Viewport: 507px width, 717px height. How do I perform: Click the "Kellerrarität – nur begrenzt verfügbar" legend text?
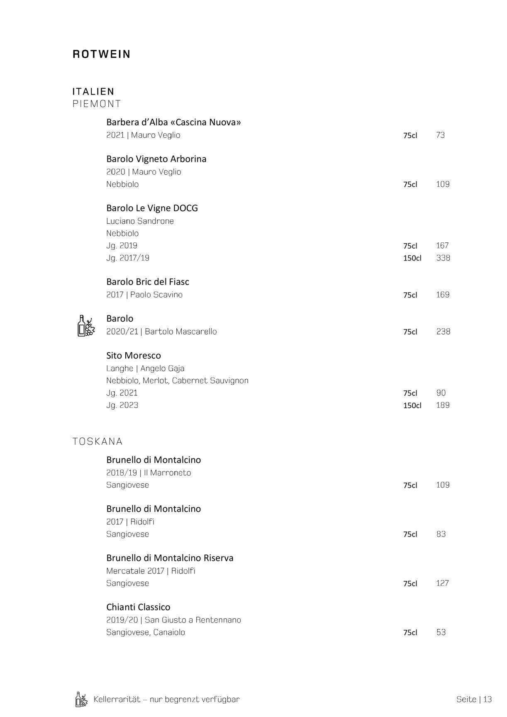tap(167, 700)
